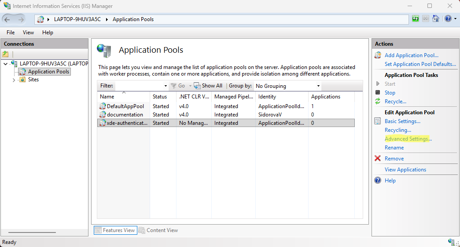Expand the Sites tree node
Viewport: 460px width, 247px height.
tap(14, 80)
